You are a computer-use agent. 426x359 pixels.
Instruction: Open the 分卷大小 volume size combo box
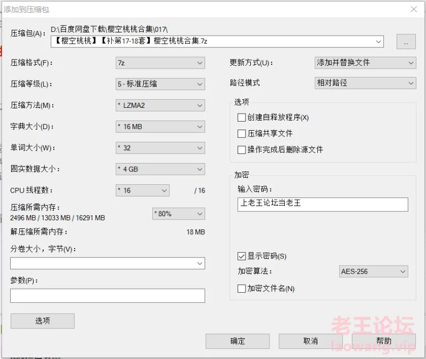pos(108,263)
